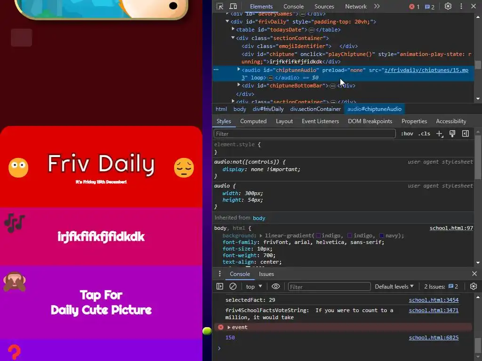Collapse the frivDaily div node

[227, 22]
